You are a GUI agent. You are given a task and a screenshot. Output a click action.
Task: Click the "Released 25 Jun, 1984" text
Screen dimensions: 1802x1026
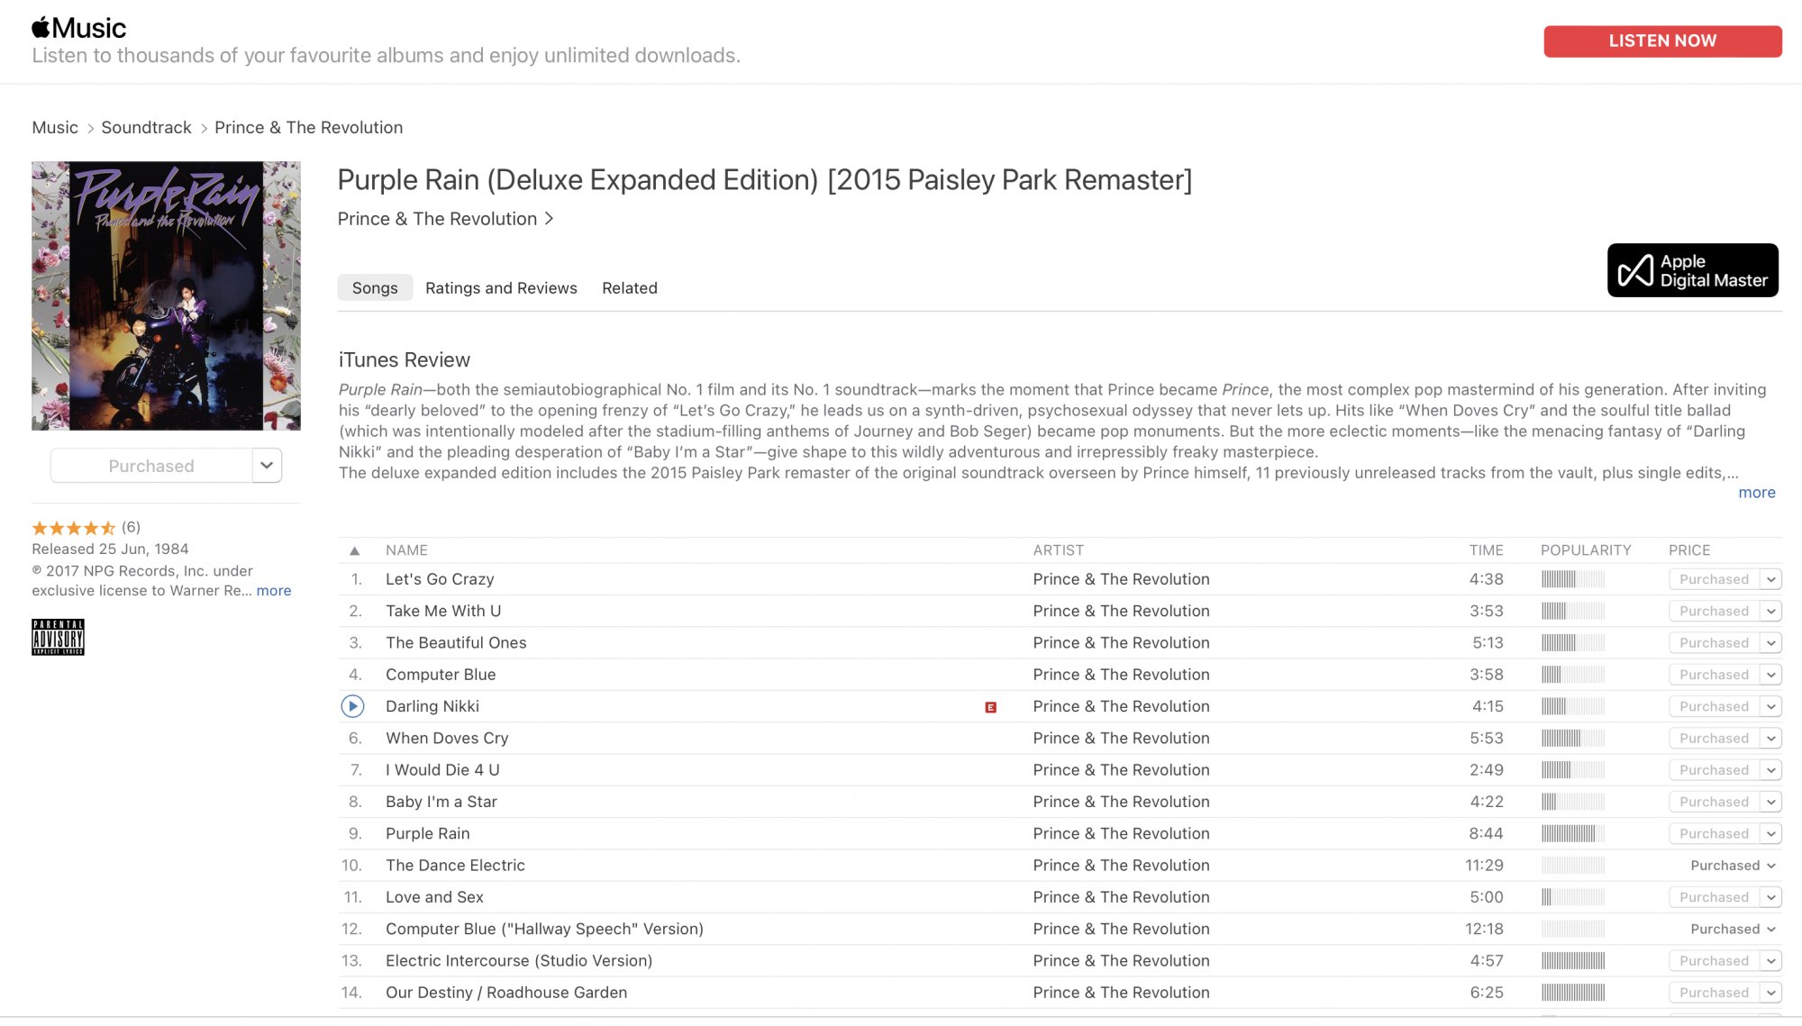tap(110, 549)
